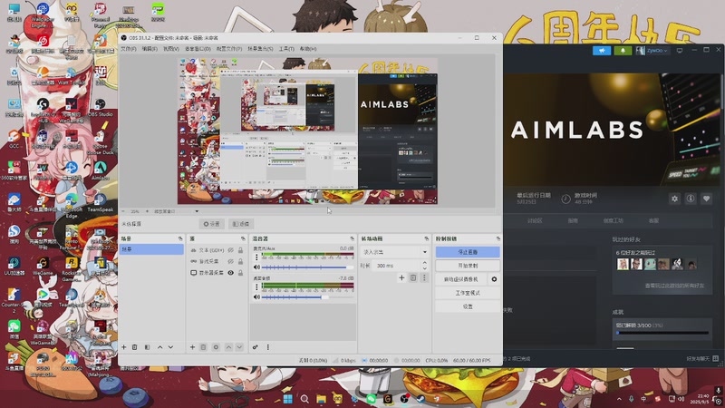Open mixer footer three-dot menu
The height and width of the screenshot is (408, 725).
pyautogui.click(x=267, y=347)
